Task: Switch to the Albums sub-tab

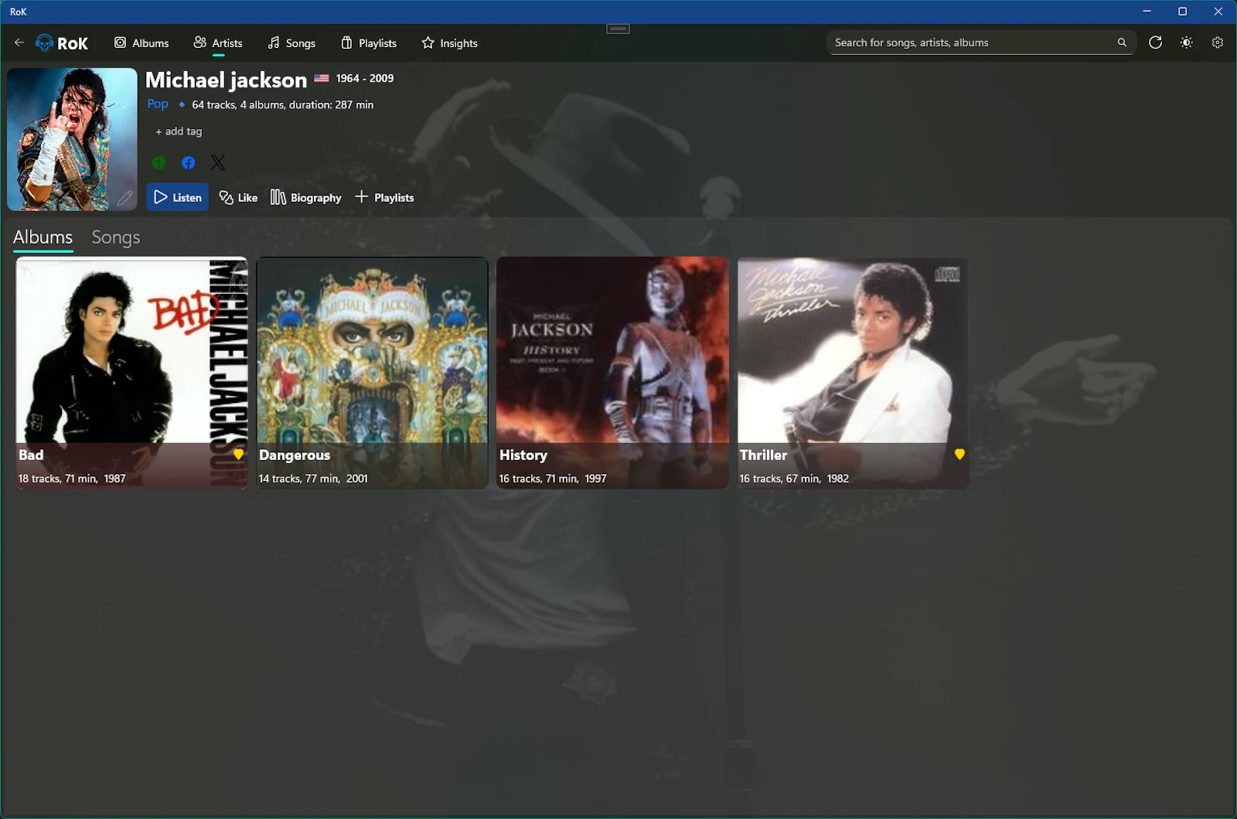Action: 43,237
